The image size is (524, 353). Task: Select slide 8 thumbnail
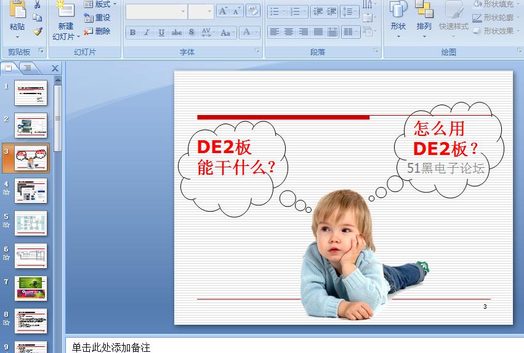[x=31, y=321]
